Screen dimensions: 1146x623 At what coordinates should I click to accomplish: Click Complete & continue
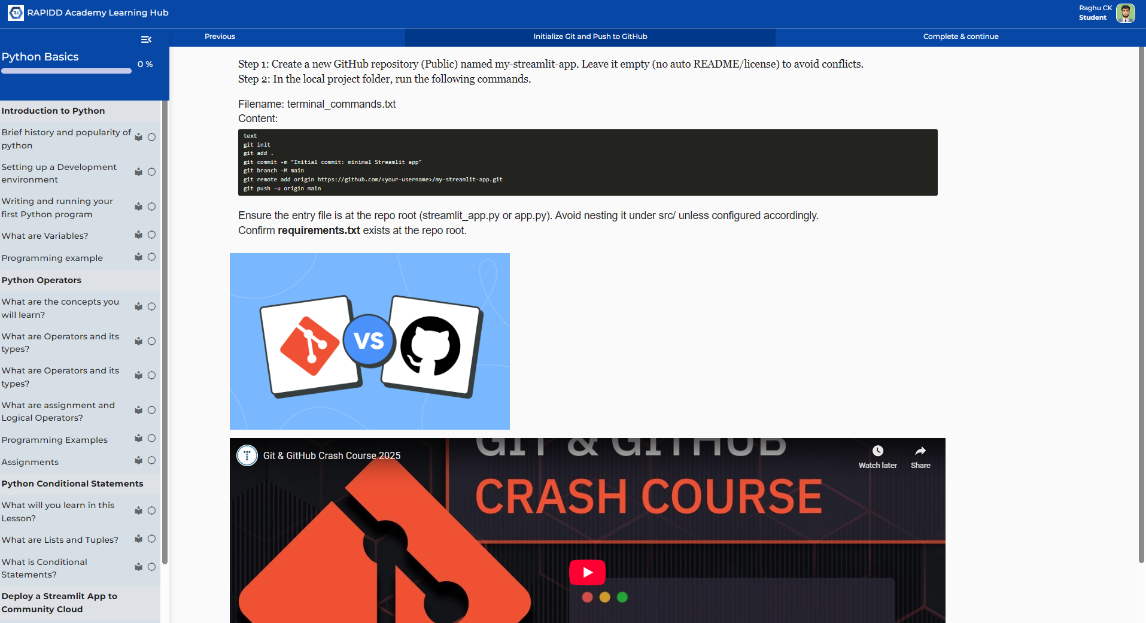(x=960, y=37)
